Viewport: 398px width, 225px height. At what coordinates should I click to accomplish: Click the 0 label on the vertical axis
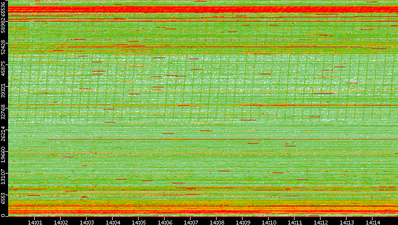tap(3, 215)
